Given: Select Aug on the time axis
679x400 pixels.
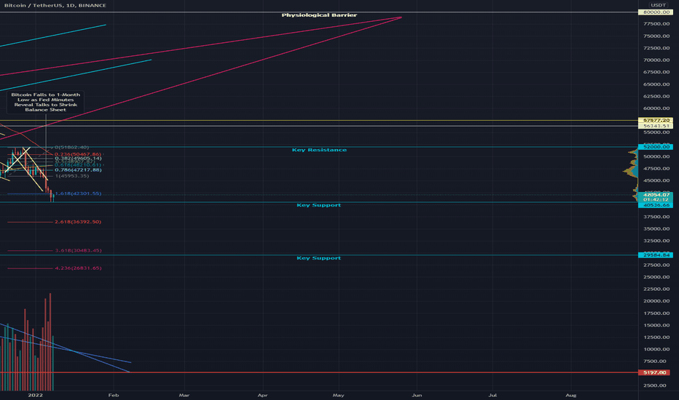Looking at the screenshot, I should [x=570, y=395].
